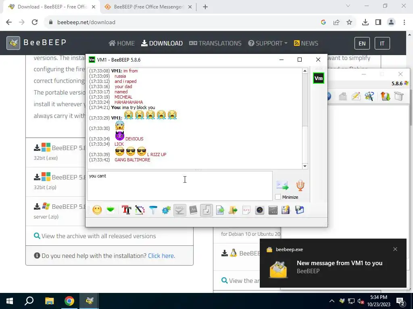Click the VM1 user avatar in chat sidebar
This screenshot has height=309, width=413.
point(319,78)
